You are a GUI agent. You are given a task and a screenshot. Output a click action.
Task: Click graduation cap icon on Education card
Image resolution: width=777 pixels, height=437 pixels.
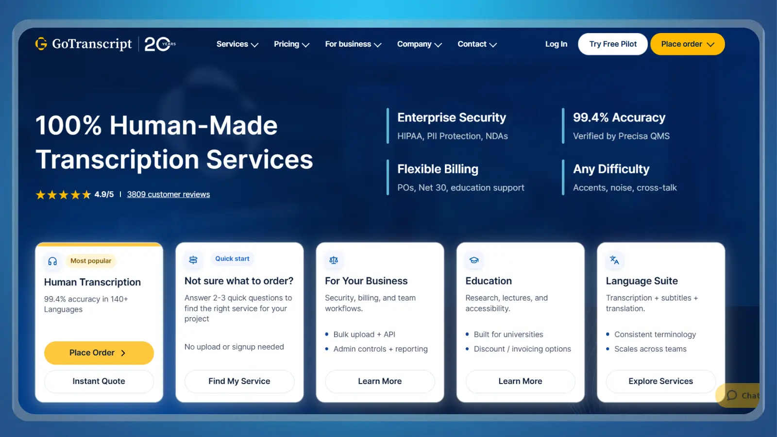(474, 260)
